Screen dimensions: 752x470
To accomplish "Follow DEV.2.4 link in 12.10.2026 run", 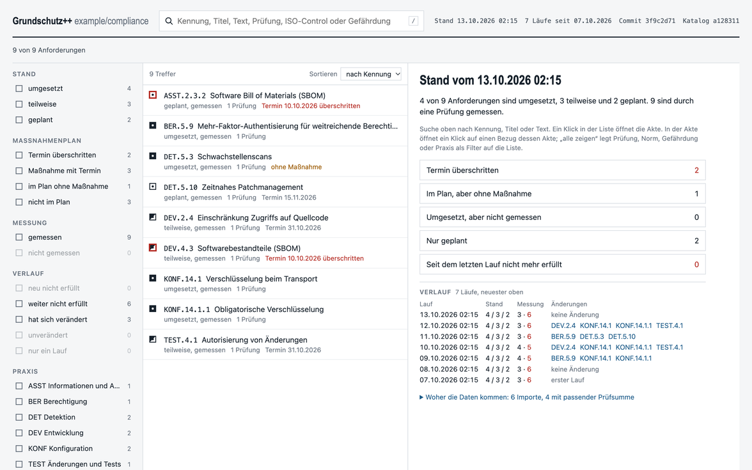I will click(563, 325).
